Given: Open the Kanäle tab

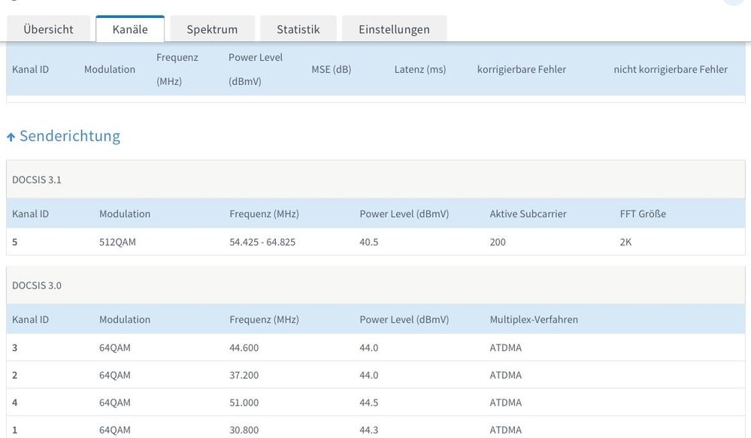Looking at the screenshot, I should tap(130, 29).
